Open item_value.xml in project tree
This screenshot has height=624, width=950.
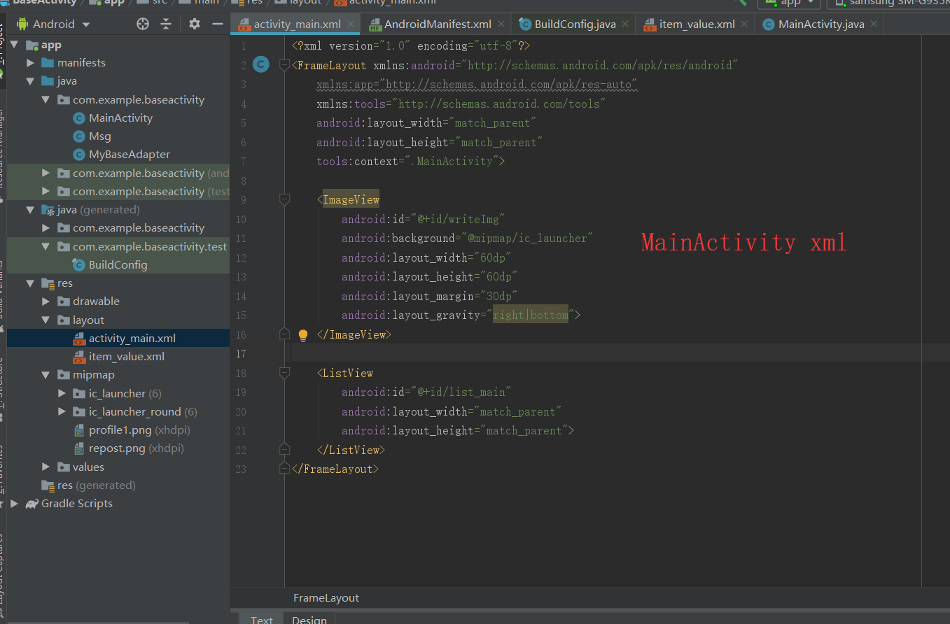(x=126, y=357)
